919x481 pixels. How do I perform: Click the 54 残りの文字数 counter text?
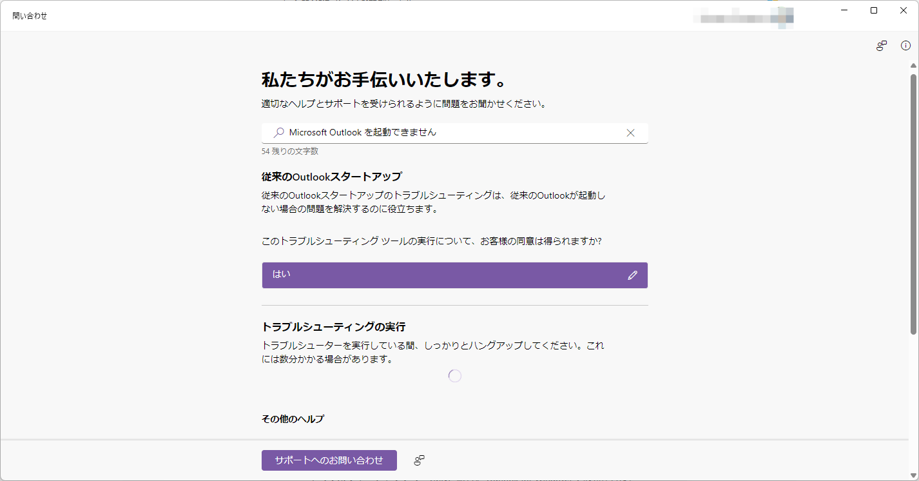pyautogui.click(x=290, y=151)
